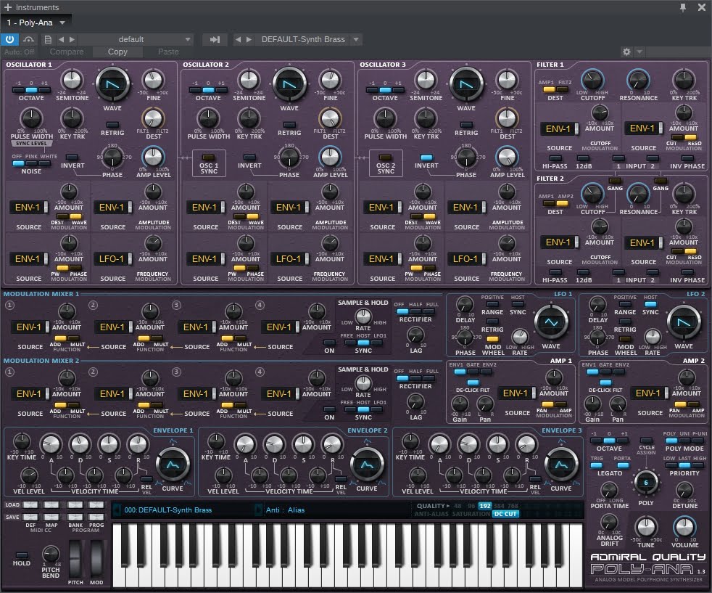
Task: Go to previous preset arrow beside default
Action: coord(62,39)
